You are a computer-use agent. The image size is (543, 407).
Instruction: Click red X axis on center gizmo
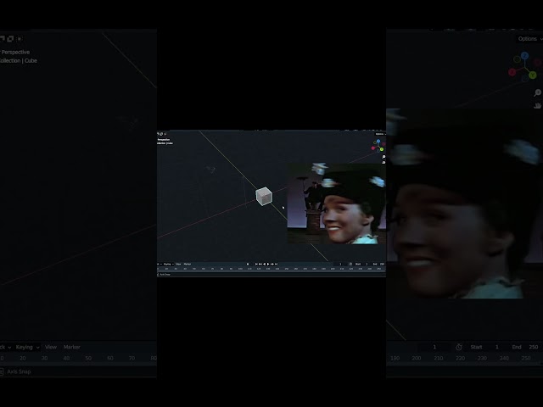click(373, 148)
